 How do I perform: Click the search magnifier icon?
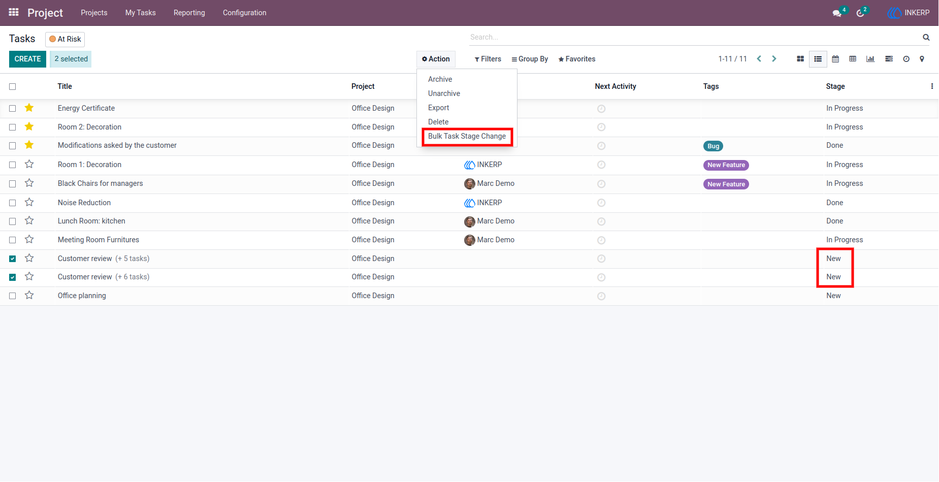(926, 37)
